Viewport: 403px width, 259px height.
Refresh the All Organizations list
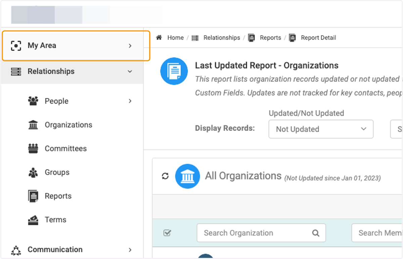point(165,176)
